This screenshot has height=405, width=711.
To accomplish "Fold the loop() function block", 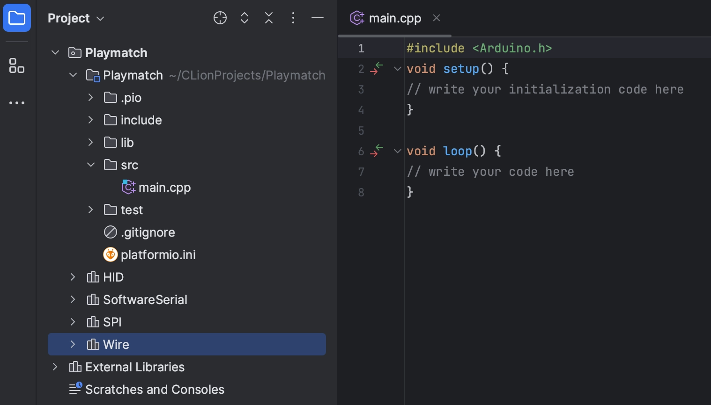I will (398, 151).
